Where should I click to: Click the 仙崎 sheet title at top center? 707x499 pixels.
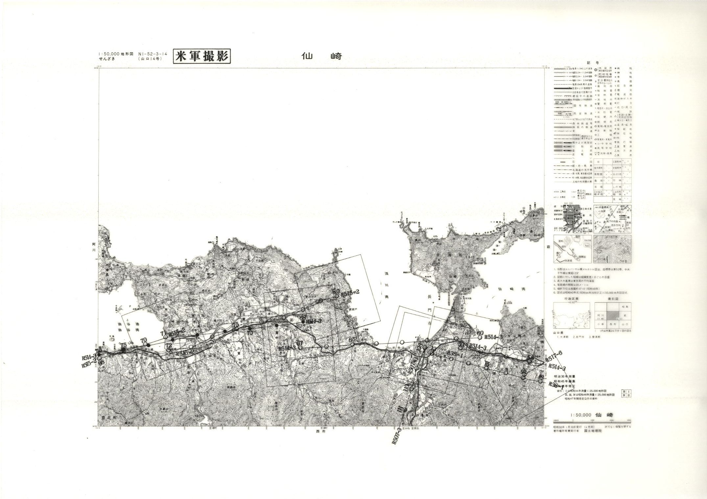322,57
